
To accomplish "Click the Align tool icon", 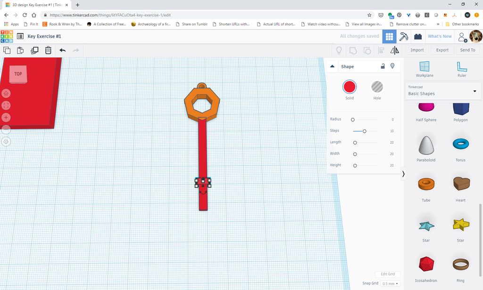I will [381, 50].
